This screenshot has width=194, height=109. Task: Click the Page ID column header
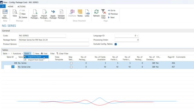pos(171,57)
